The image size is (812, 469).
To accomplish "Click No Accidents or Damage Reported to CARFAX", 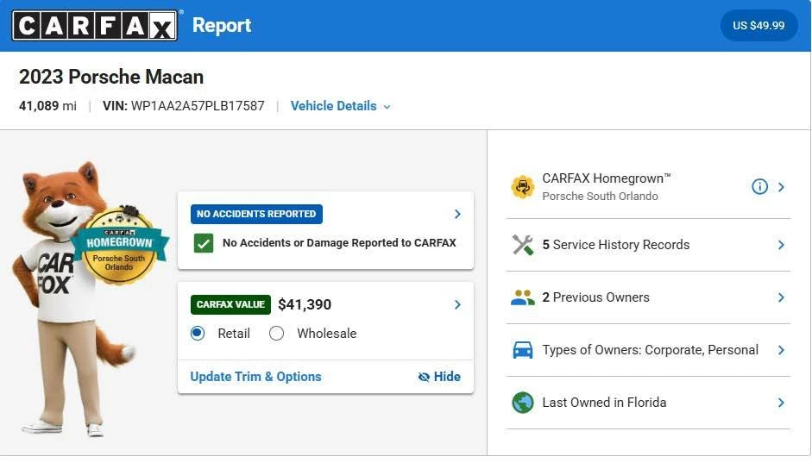I will tap(339, 243).
